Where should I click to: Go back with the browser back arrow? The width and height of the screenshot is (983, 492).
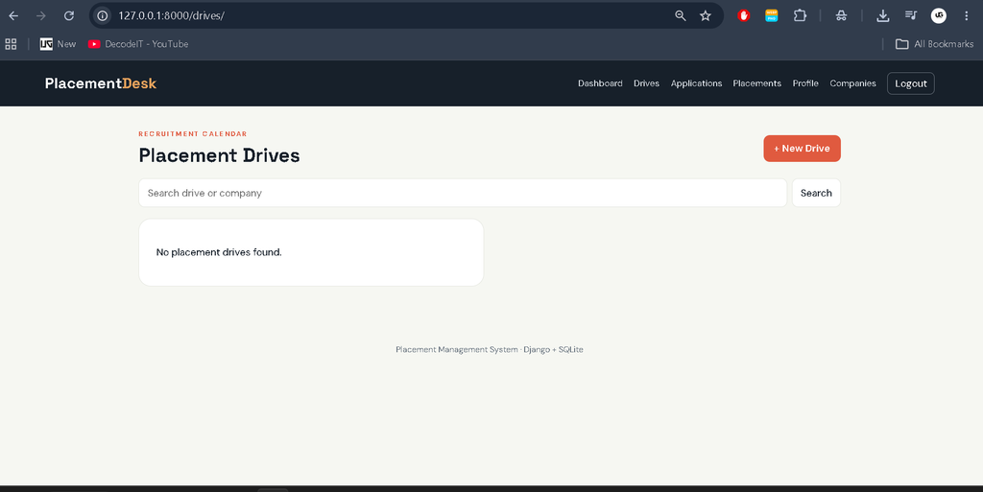click(13, 15)
